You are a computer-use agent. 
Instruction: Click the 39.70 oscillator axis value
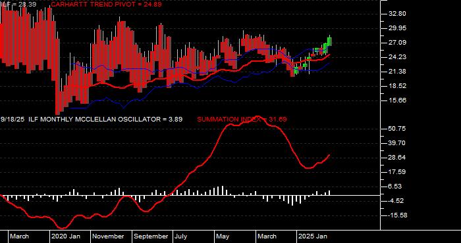(397, 143)
